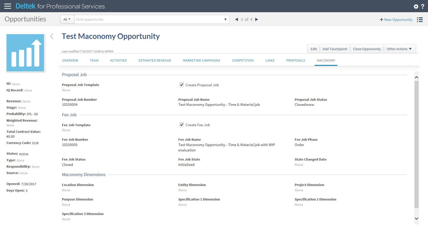This screenshot has width=428, height=229.
Task: Expand the Find opportunity dropdown arrow
Action: (225, 19)
